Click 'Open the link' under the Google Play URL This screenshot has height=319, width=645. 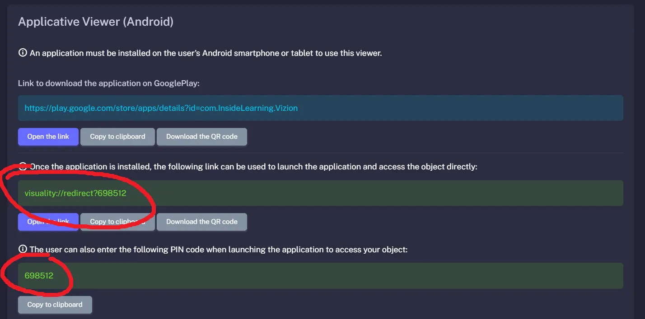pyautogui.click(x=48, y=137)
